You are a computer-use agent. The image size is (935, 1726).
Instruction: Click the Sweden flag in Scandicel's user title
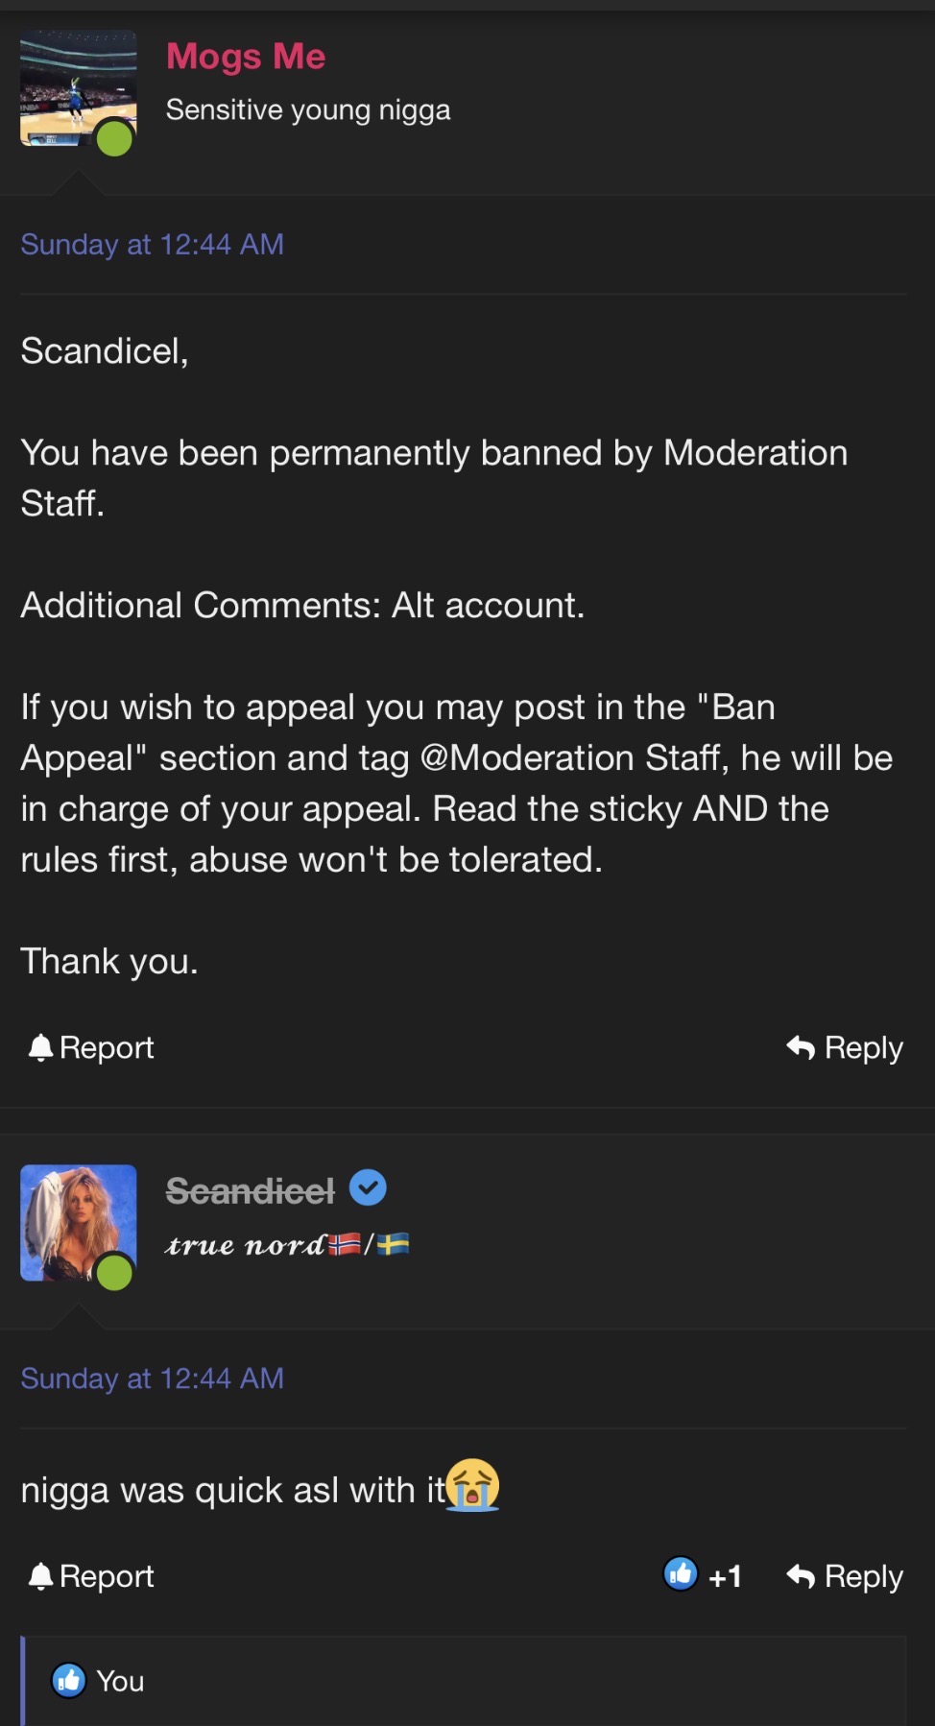click(x=393, y=1245)
